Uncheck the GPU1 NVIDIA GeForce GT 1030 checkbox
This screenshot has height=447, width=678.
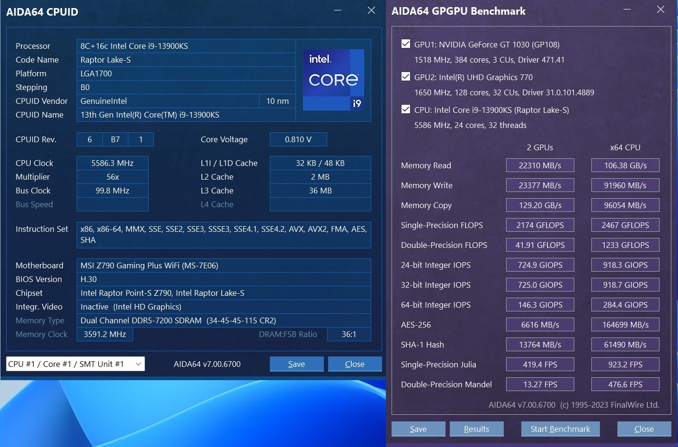tap(406, 44)
